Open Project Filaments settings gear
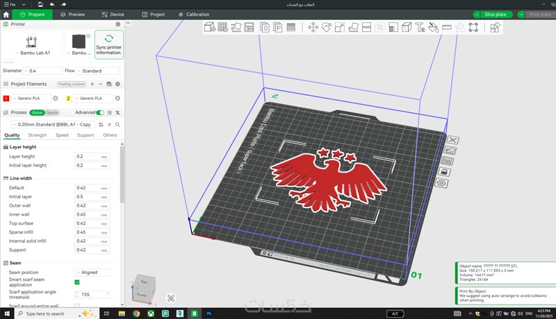556x319 pixels. click(117, 84)
